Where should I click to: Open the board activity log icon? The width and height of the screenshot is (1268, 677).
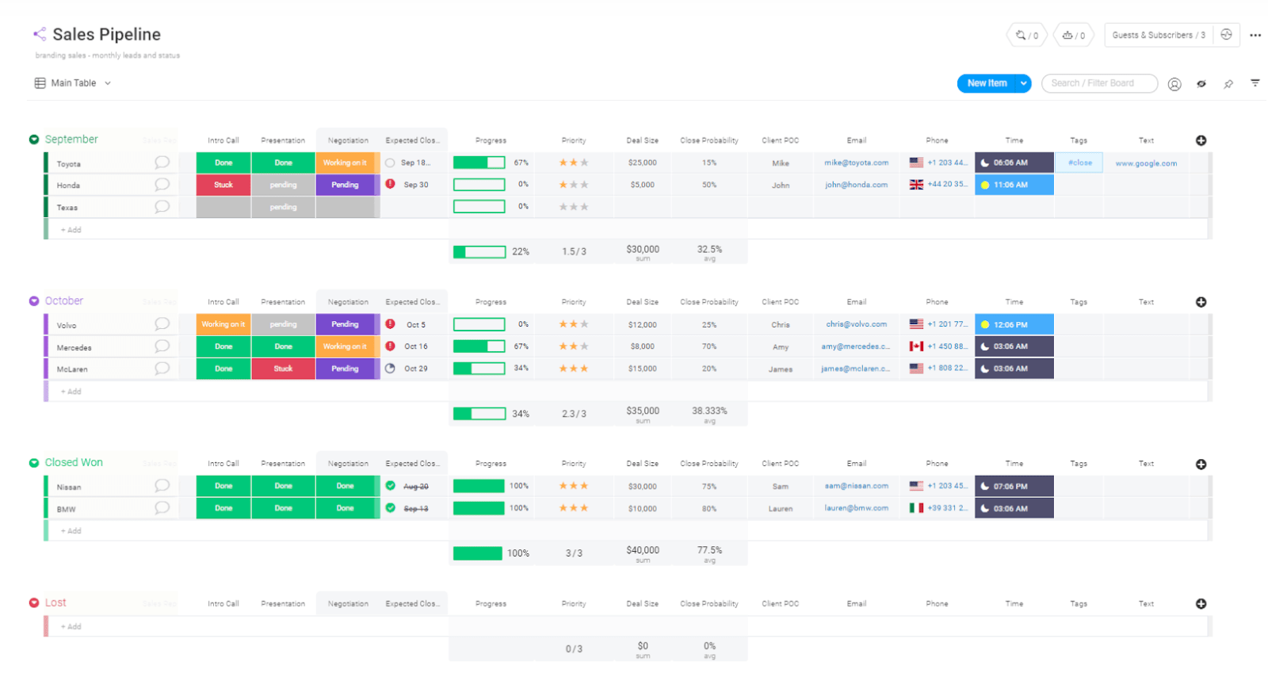tap(1226, 35)
